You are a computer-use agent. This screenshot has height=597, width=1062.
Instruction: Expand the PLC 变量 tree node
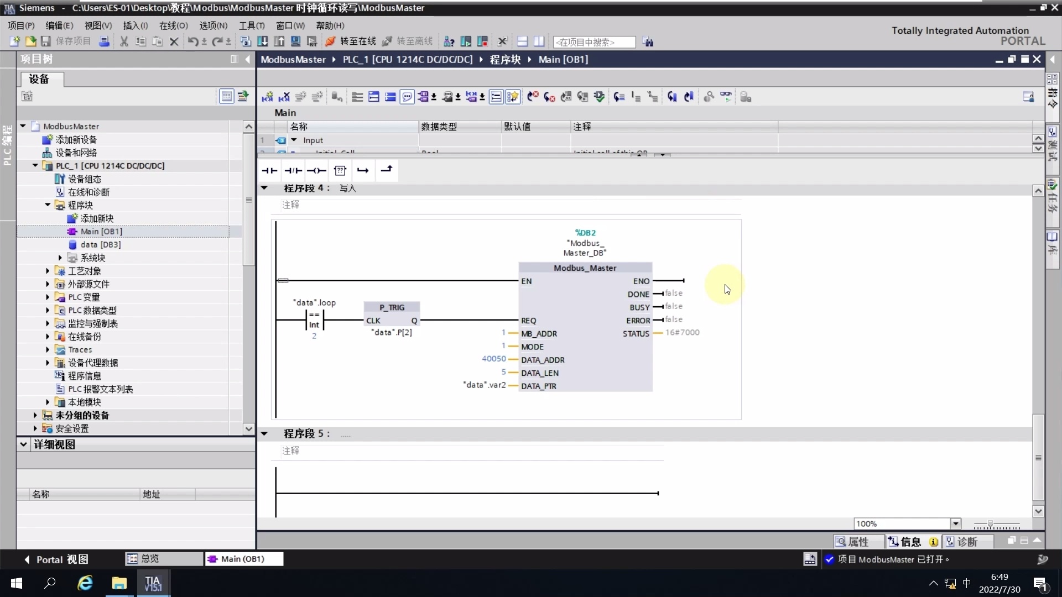click(48, 297)
